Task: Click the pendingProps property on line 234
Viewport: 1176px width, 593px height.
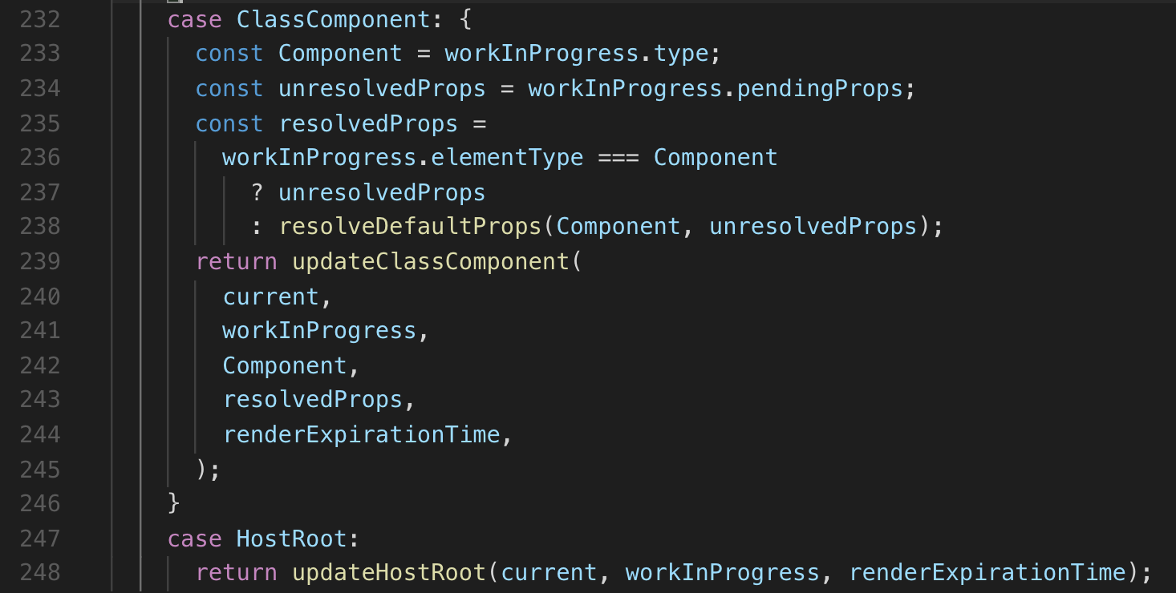Action: 820,88
